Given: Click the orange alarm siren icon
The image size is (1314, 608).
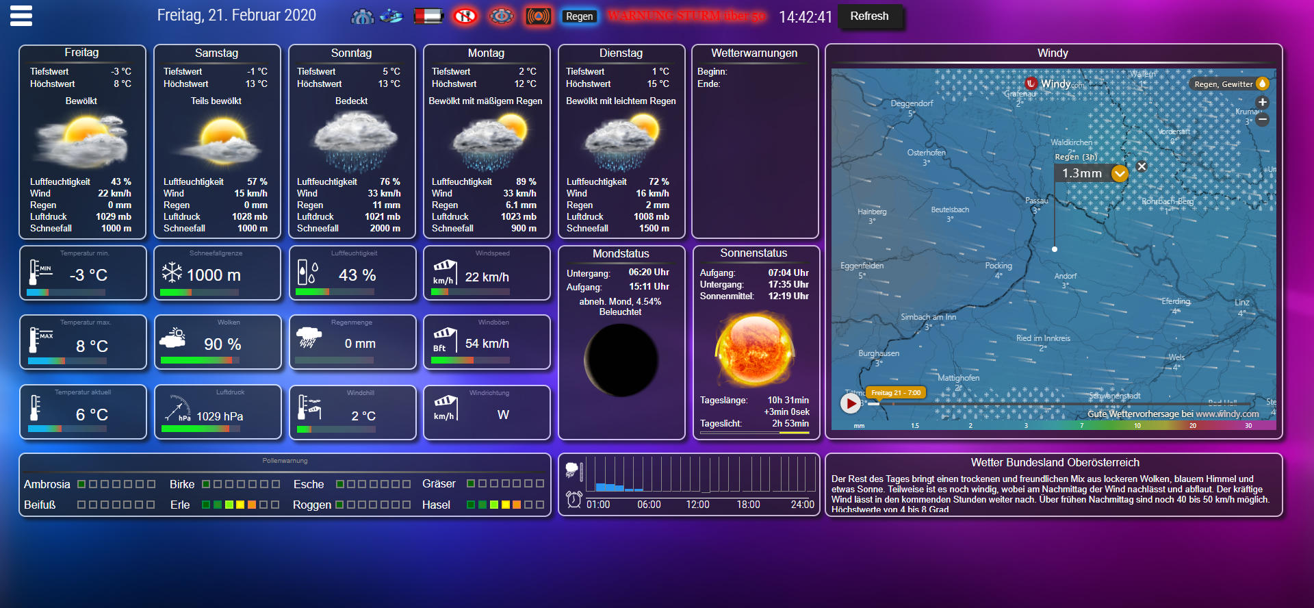Looking at the screenshot, I should 539,16.
